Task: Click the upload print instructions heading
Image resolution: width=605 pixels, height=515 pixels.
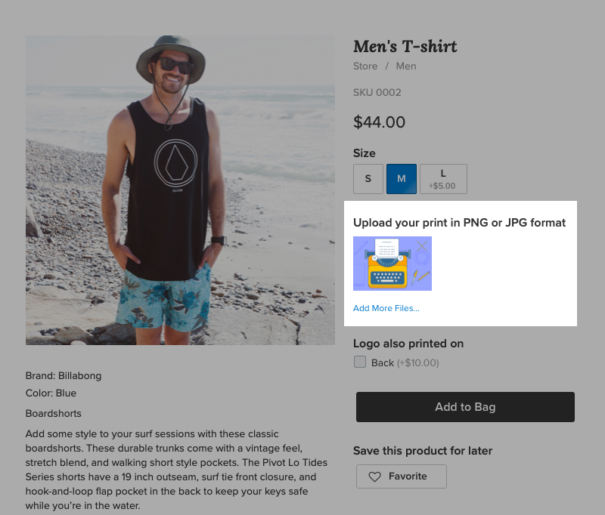Action: [x=460, y=223]
